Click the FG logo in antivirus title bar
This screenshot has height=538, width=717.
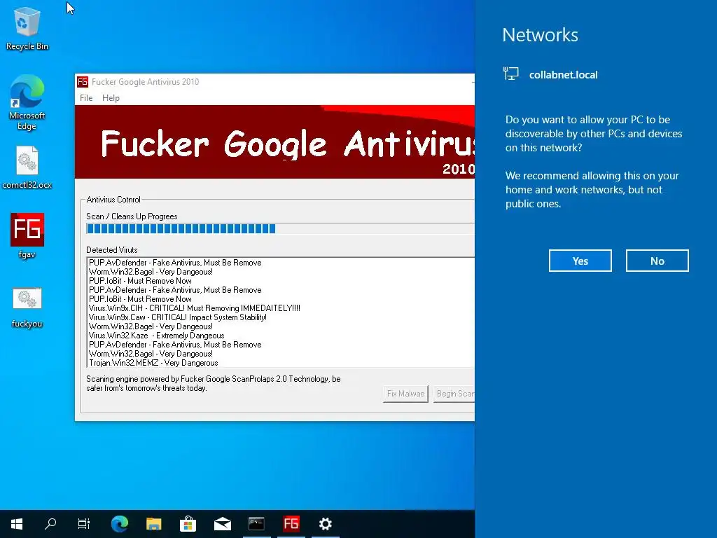[83, 82]
